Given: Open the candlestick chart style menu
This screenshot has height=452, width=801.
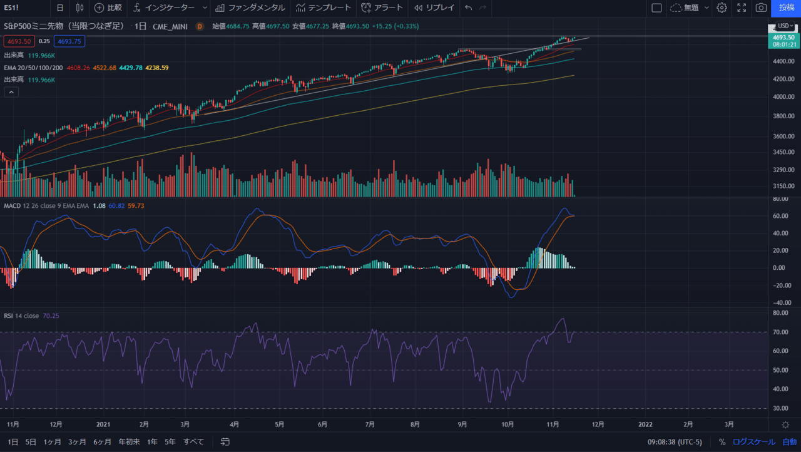Looking at the screenshot, I should pos(79,8).
